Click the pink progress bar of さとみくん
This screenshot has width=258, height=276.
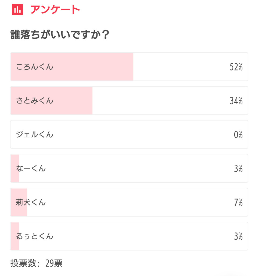(x=52, y=101)
